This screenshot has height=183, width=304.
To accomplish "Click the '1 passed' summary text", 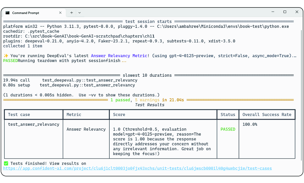I will click(120, 100).
